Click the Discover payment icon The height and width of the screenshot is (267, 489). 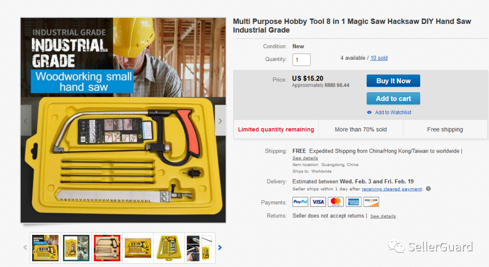(x=371, y=202)
